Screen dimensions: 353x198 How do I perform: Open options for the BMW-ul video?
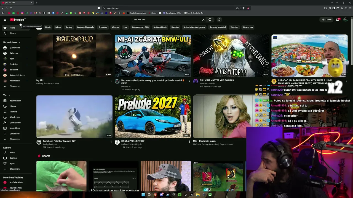click(189, 81)
